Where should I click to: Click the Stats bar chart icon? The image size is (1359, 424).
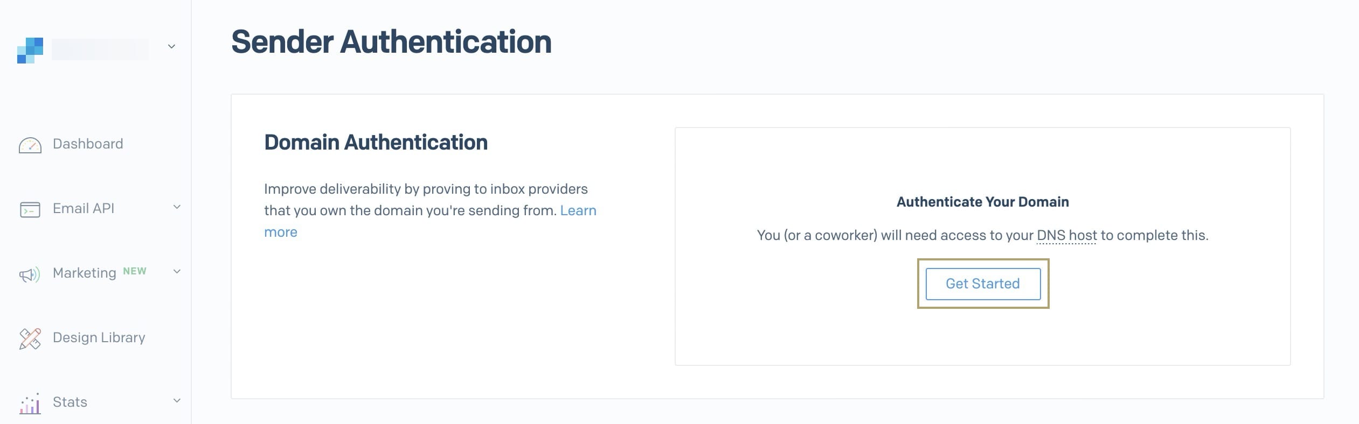point(30,404)
